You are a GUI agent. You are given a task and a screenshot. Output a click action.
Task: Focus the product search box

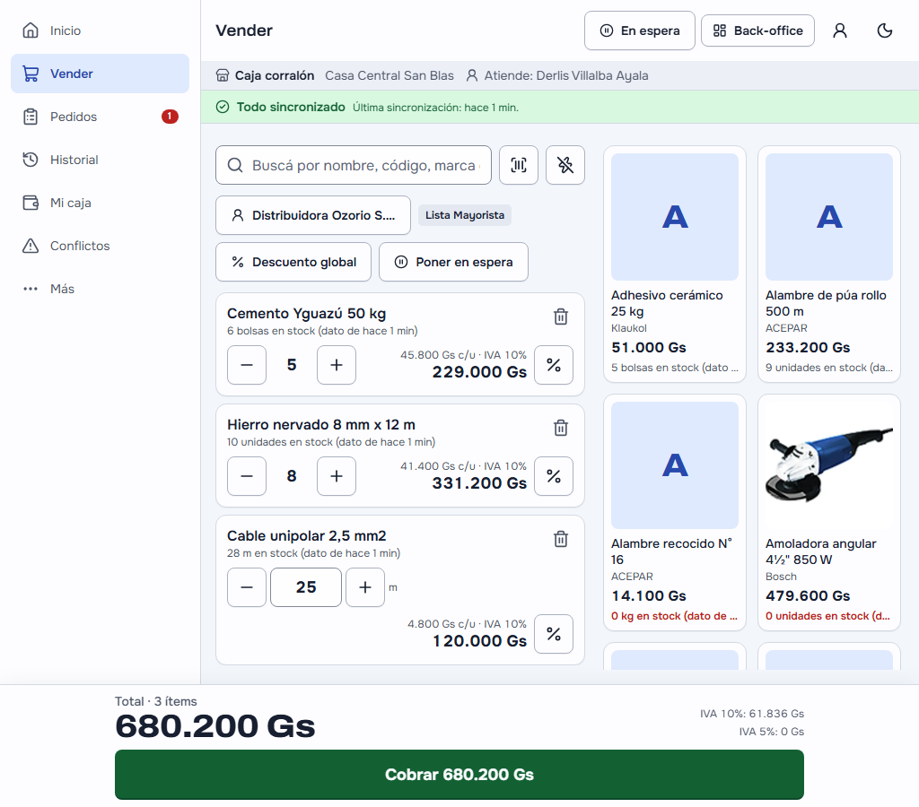point(354,165)
